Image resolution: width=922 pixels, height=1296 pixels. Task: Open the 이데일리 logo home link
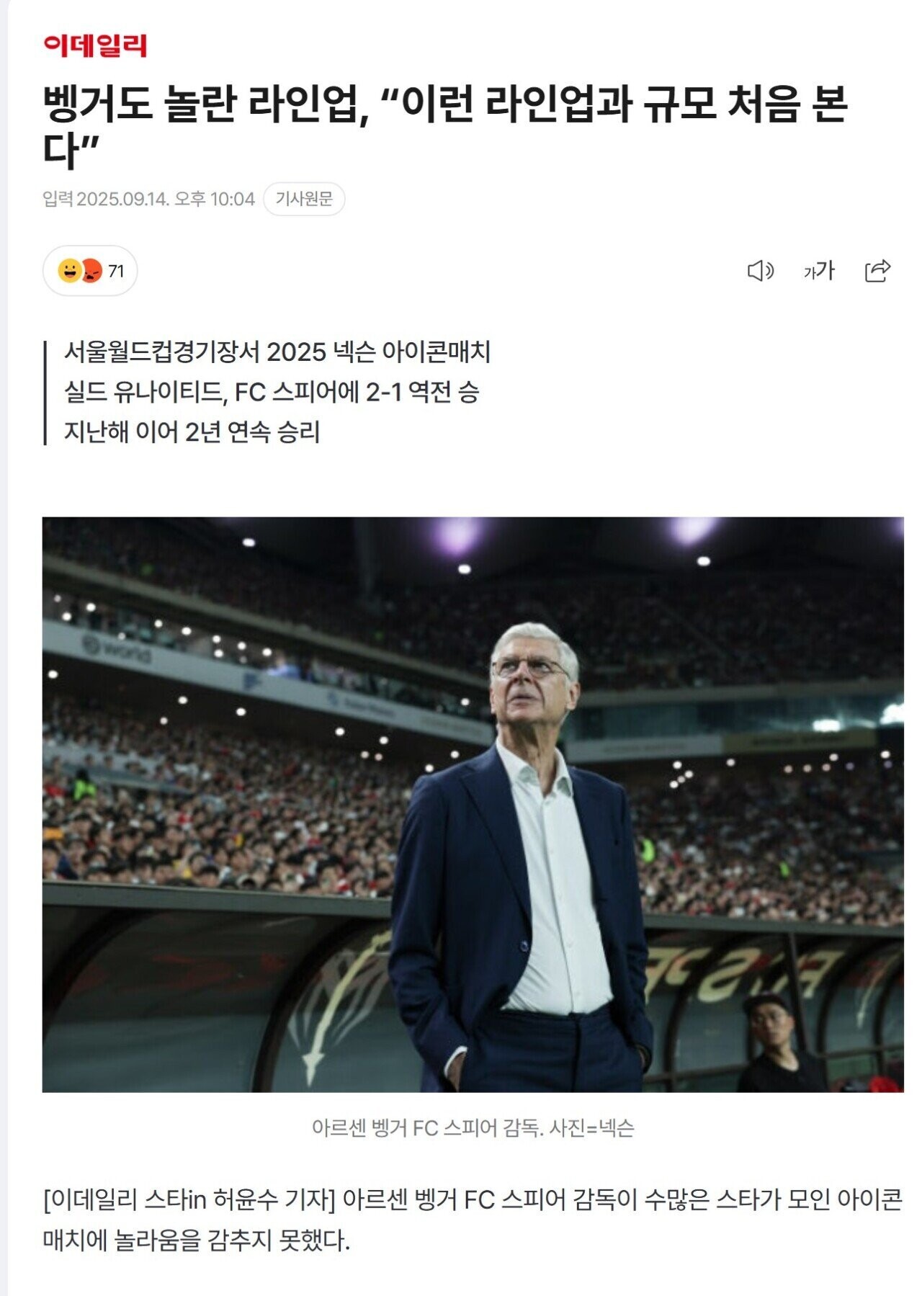pyautogui.click(x=94, y=45)
